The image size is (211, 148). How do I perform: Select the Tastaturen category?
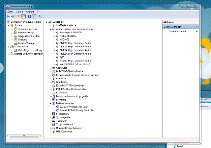[62, 121]
